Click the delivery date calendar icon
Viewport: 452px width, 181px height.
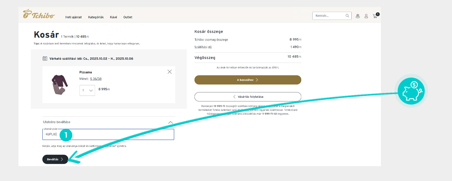(x=45, y=59)
